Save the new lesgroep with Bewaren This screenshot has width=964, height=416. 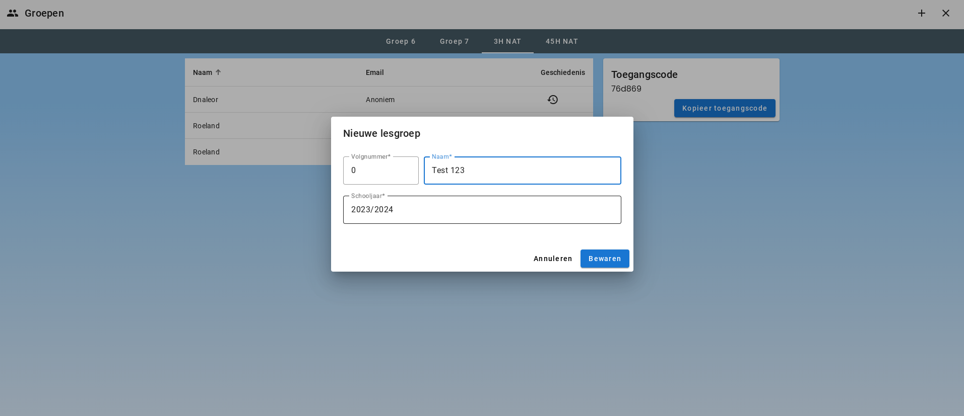pyautogui.click(x=604, y=259)
